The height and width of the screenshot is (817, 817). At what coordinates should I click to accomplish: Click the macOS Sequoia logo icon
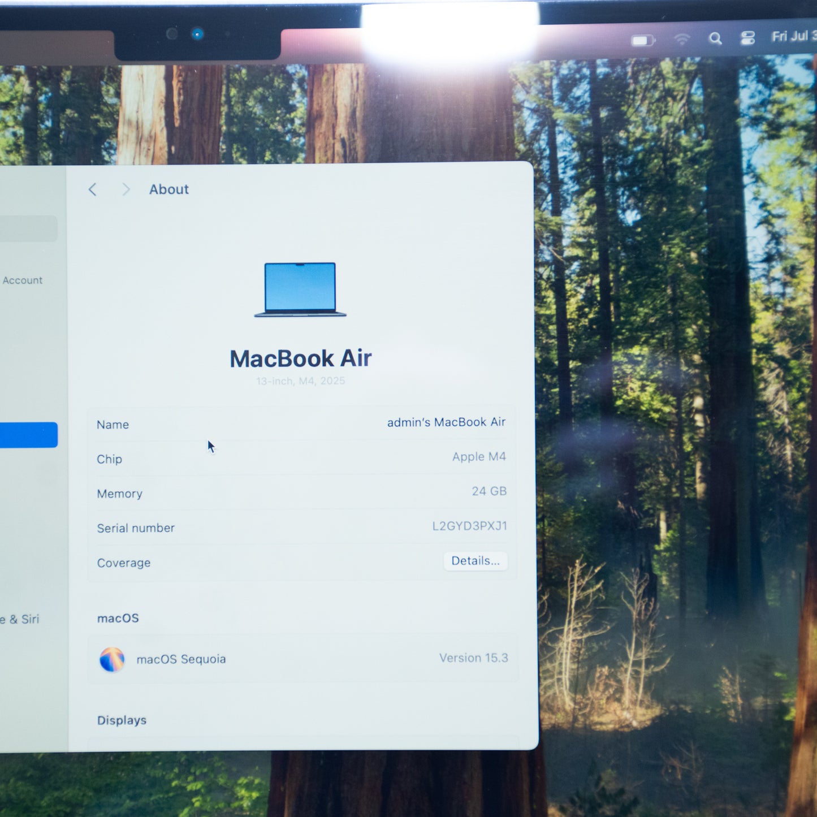point(112,659)
